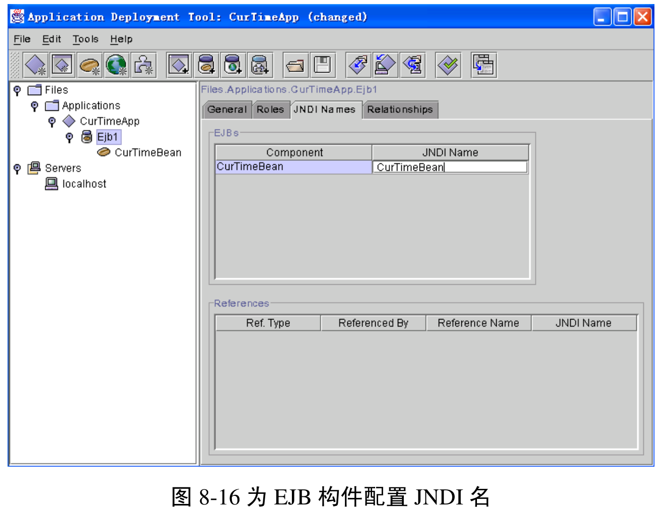Click the Update and Redeploy toolbar icon

click(412, 65)
